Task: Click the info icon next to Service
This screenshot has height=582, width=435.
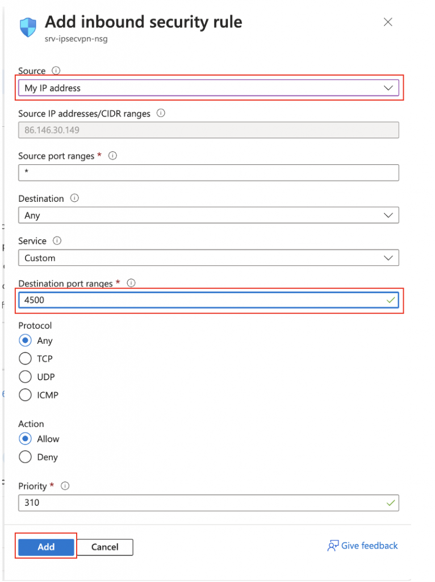Action: 57,240
